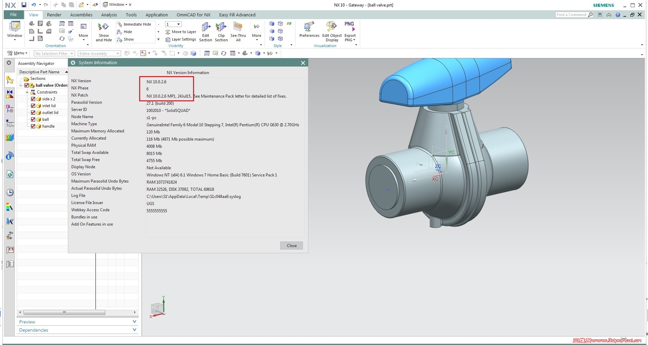This screenshot has width=648, height=345.
Task: Click the Help question mark icon
Action: pyautogui.click(x=618, y=15)
